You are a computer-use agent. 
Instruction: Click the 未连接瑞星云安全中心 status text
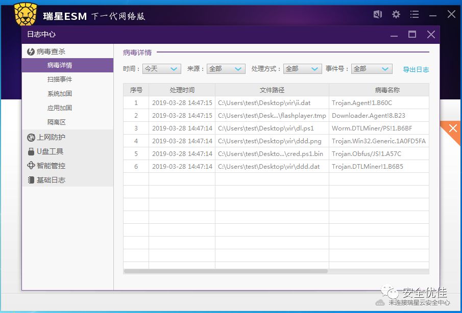[x=419, y=302]
